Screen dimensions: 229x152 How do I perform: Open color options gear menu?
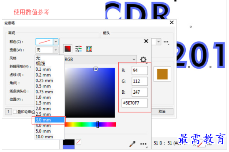[x=143, y=60]
